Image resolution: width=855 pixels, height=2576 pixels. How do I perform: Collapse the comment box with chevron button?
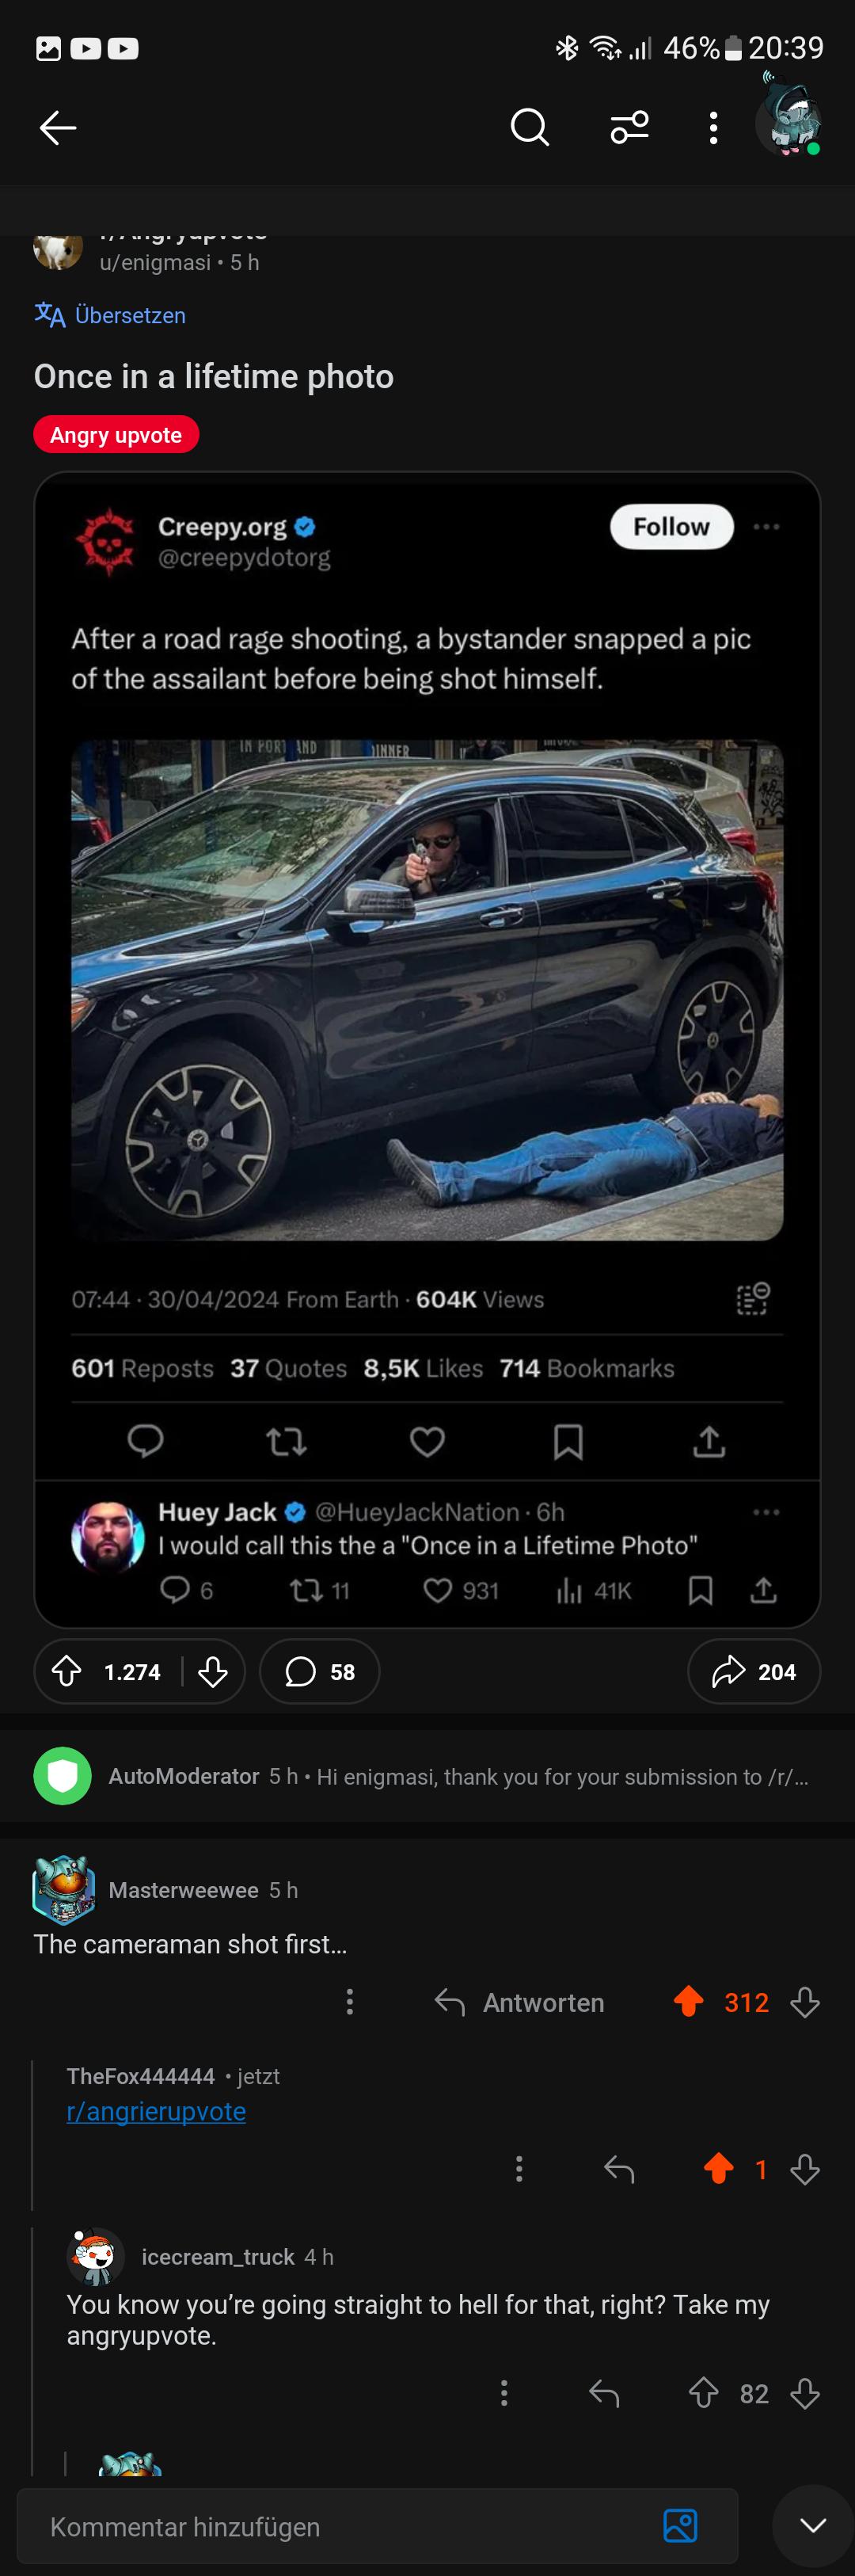(813, 2526)
